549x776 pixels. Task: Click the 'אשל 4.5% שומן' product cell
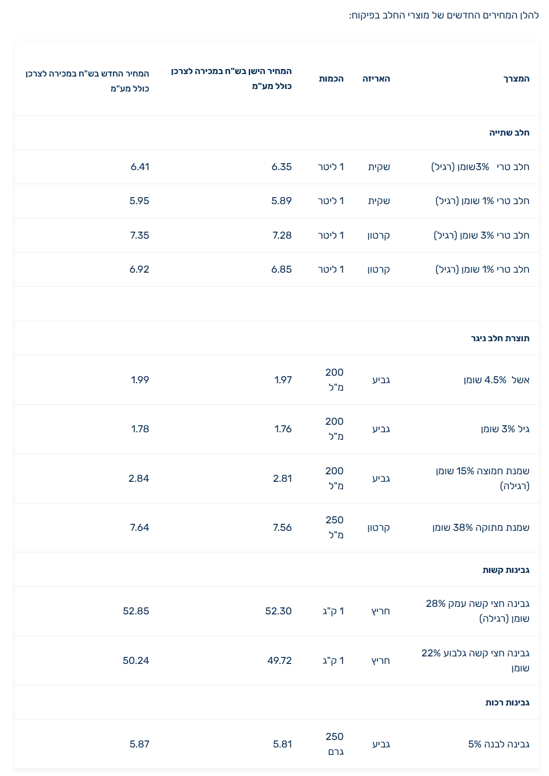pos(496,380)
